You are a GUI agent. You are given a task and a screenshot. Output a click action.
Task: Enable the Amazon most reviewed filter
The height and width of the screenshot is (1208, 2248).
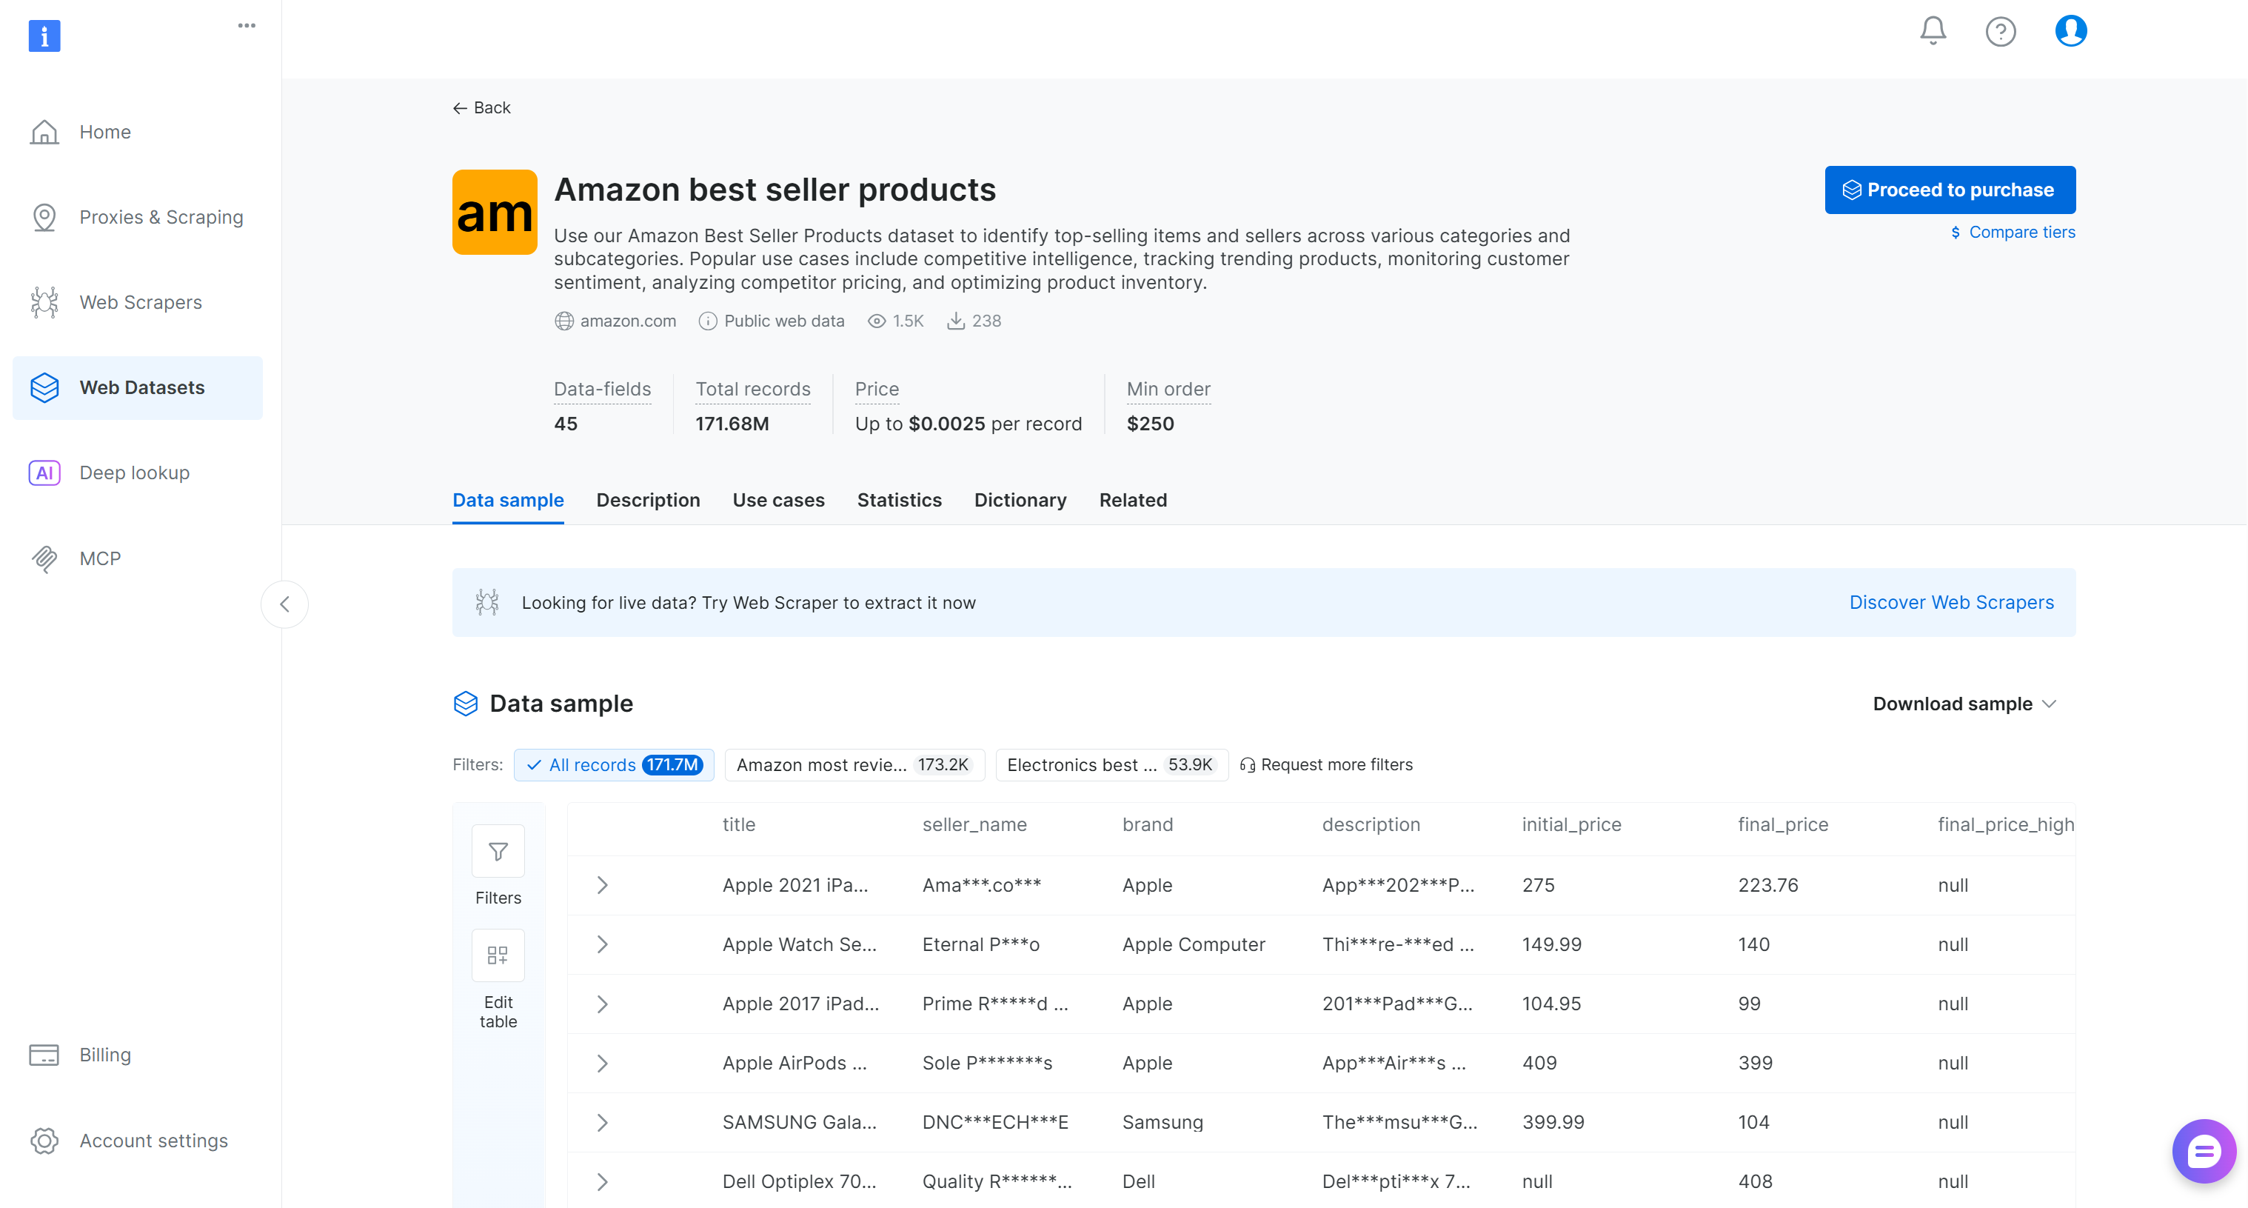click(854, 764)
